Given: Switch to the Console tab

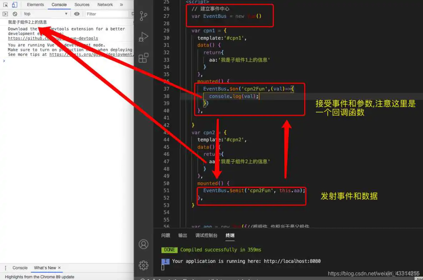Looking at the screenshot, I should coord(59,5).
